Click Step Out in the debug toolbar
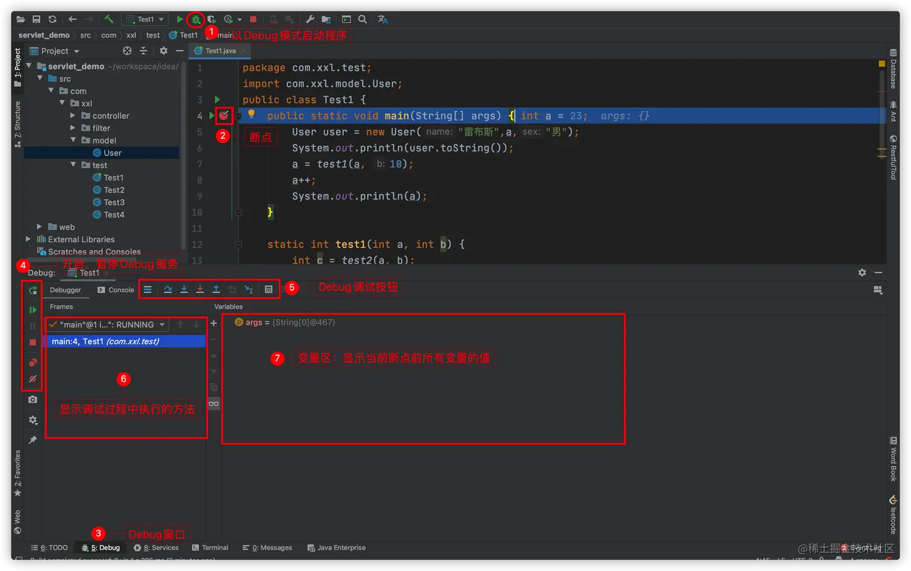Screen dimensions: 911x571 pyautogui.click(x=216, y=289)
